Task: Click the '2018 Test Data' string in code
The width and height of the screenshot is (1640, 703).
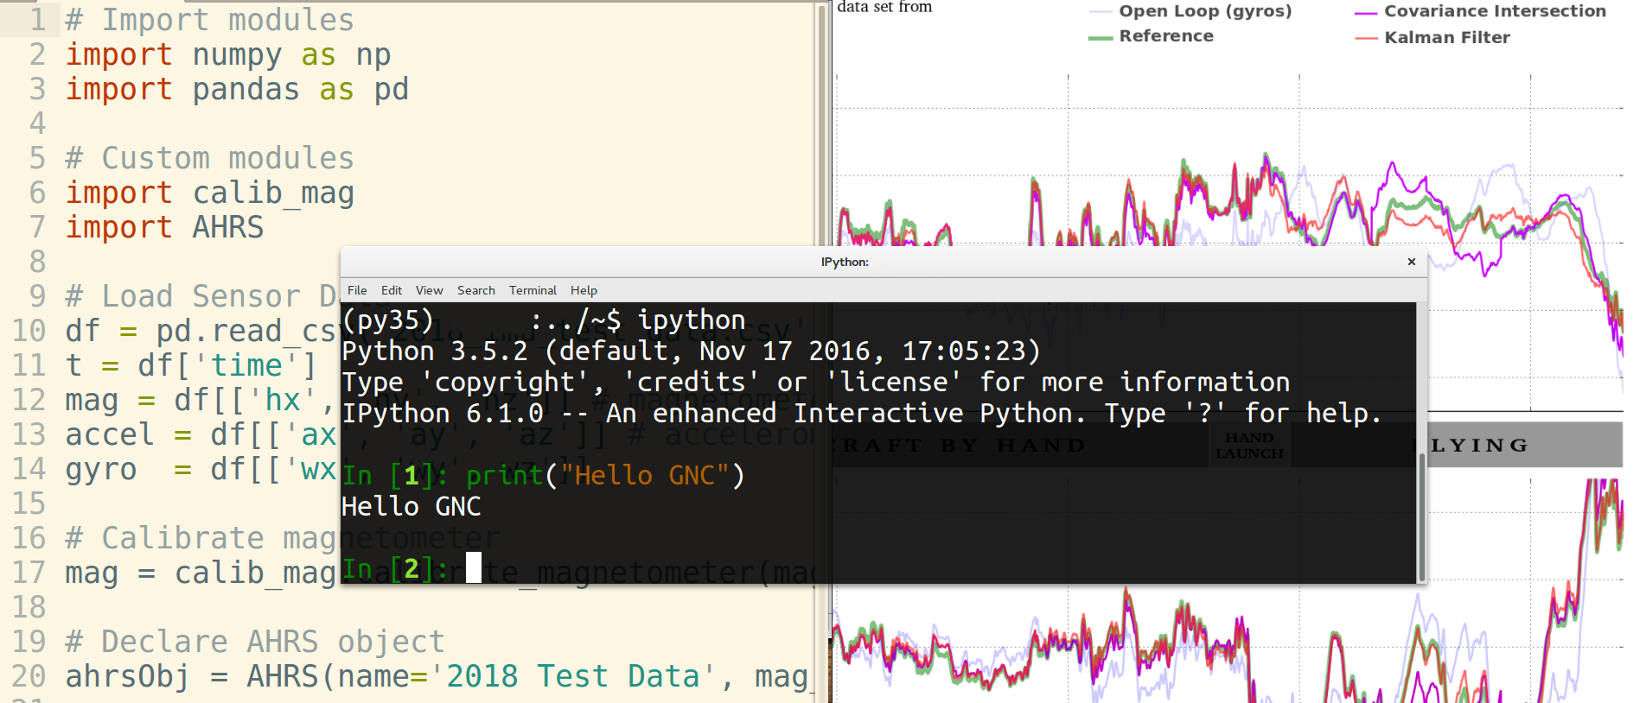Action: (x=572, y=676)
